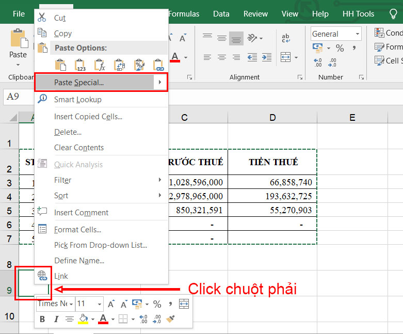Click mini toolbar red Font Color
The width and height of the screenshot is (403, 334).
(x=103, y=319)
